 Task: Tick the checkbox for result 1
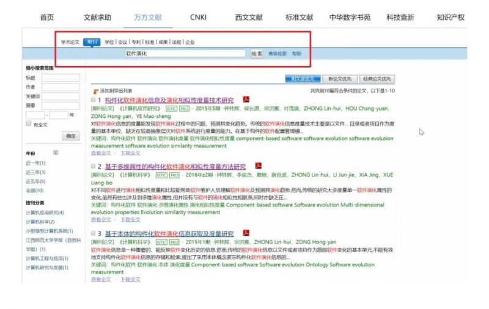pos(94,100)
